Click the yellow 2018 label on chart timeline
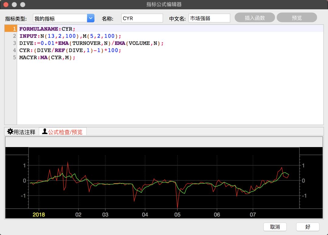 coord(39,214)
